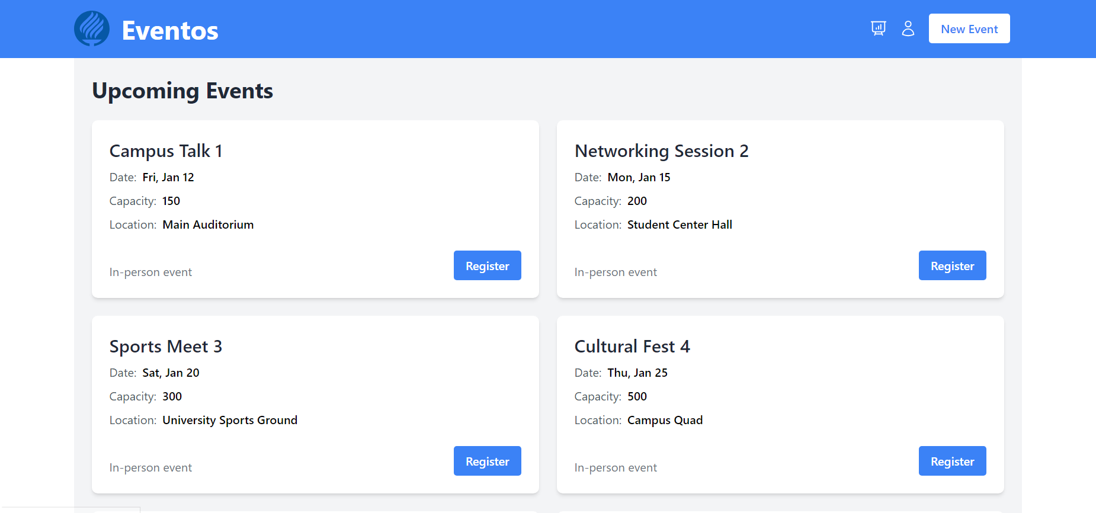Register for Campus Talk 1
The height and width of the screenshot is (513, 1096).
(487, 265)
